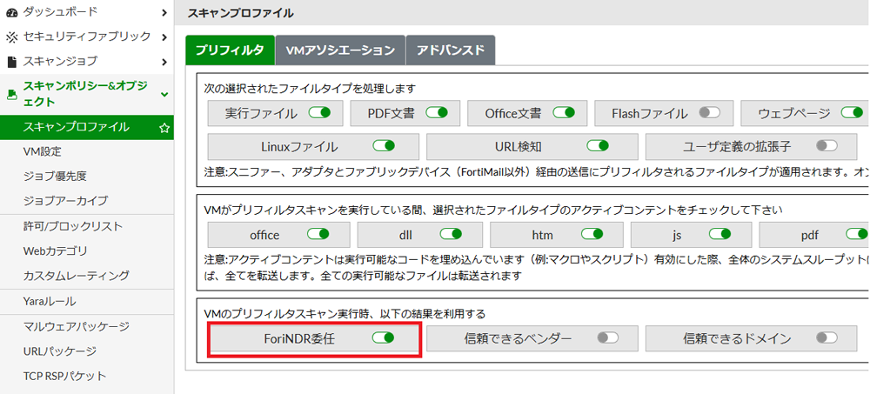The image size is (870, 394).
Task: Disable the Office文書 switch
Action: point(564,113)
